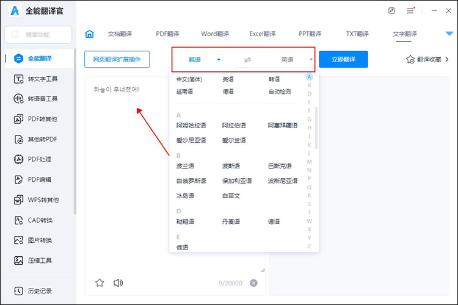Open 转文字工具 in sidebar
This screenshot has height=305, width=458.
35,79
